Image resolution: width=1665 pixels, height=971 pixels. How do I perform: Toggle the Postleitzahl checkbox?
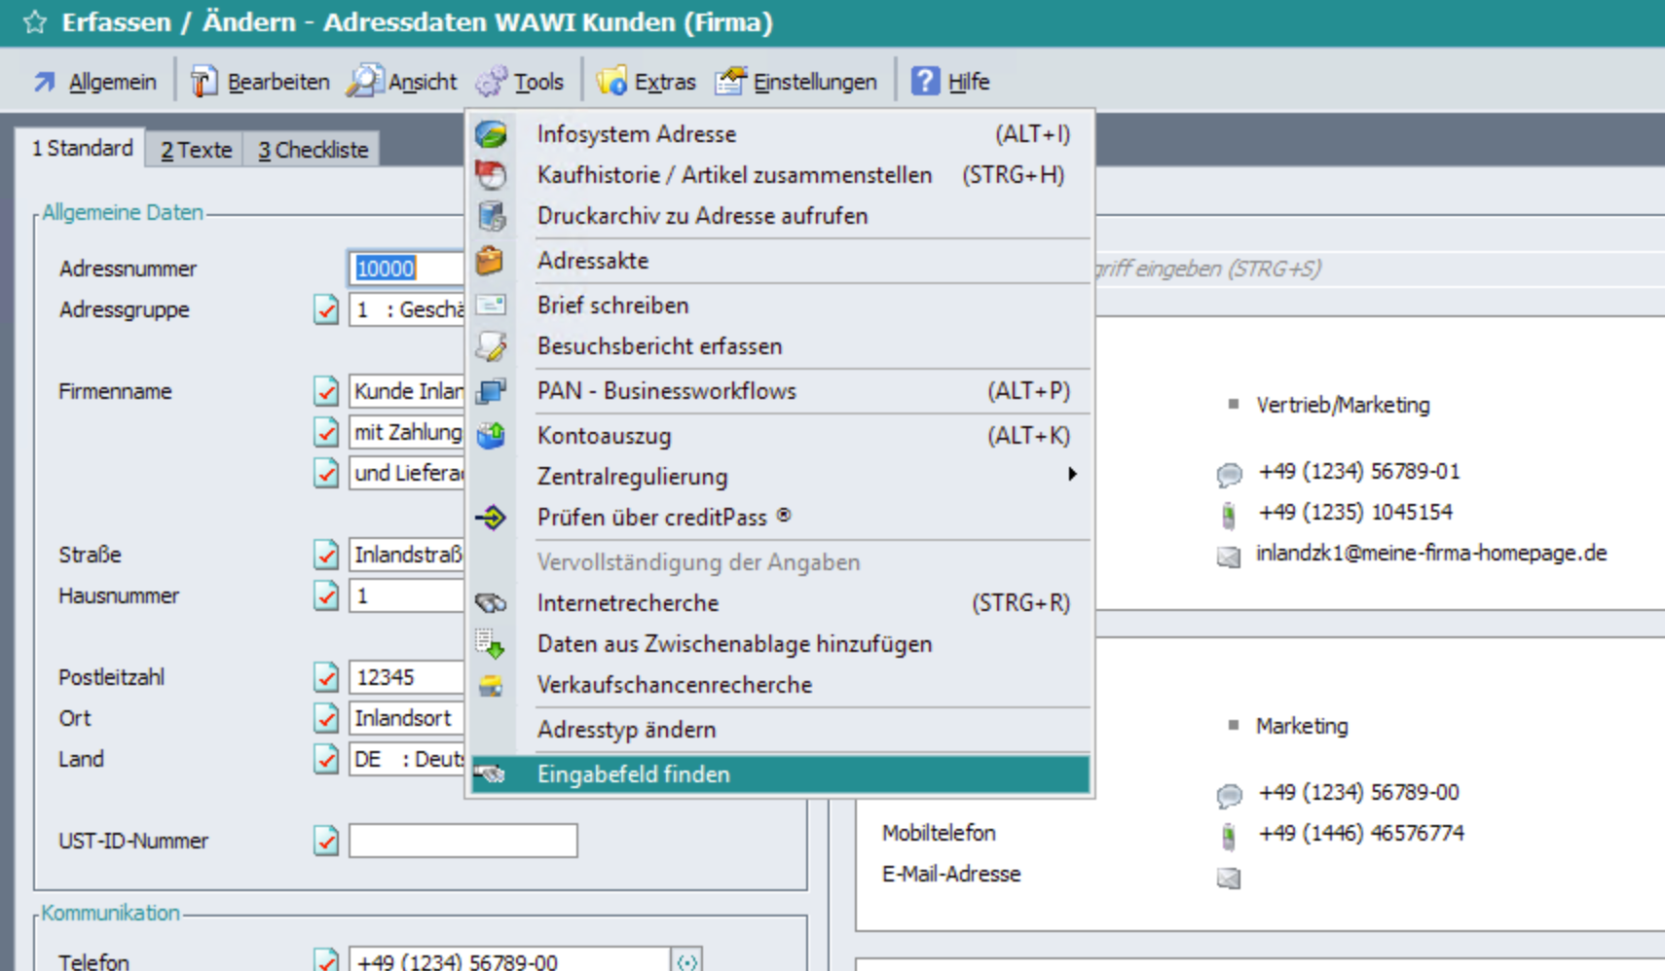(326, 677)
